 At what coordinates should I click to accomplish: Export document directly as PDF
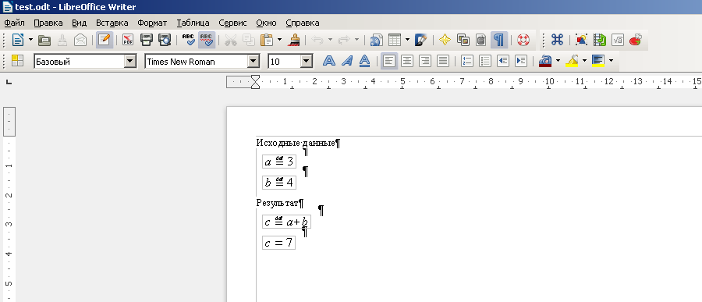128,40
